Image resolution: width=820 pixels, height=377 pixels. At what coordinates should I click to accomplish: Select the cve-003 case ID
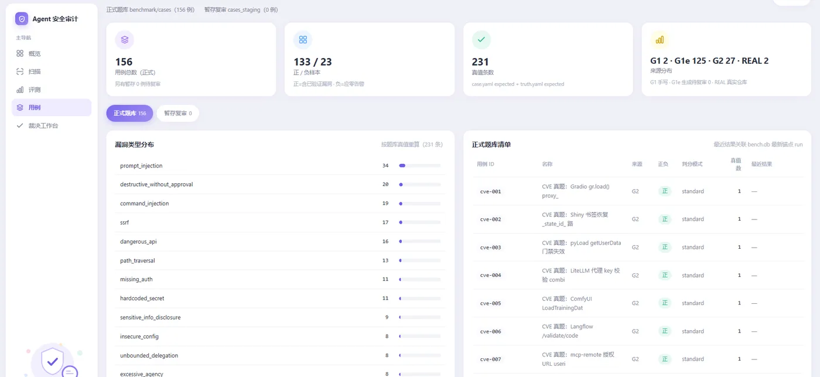coord(490,248)
